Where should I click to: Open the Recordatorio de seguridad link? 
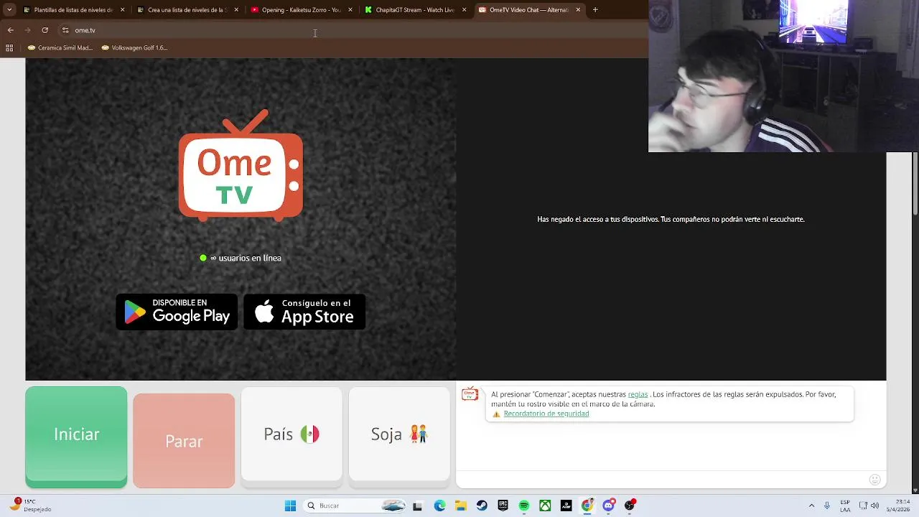(x=546, y=414)
